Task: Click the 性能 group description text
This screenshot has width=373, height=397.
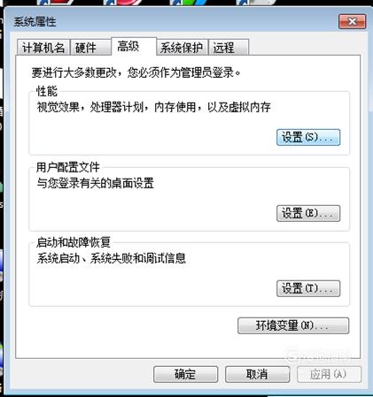Action: point(154,107)
